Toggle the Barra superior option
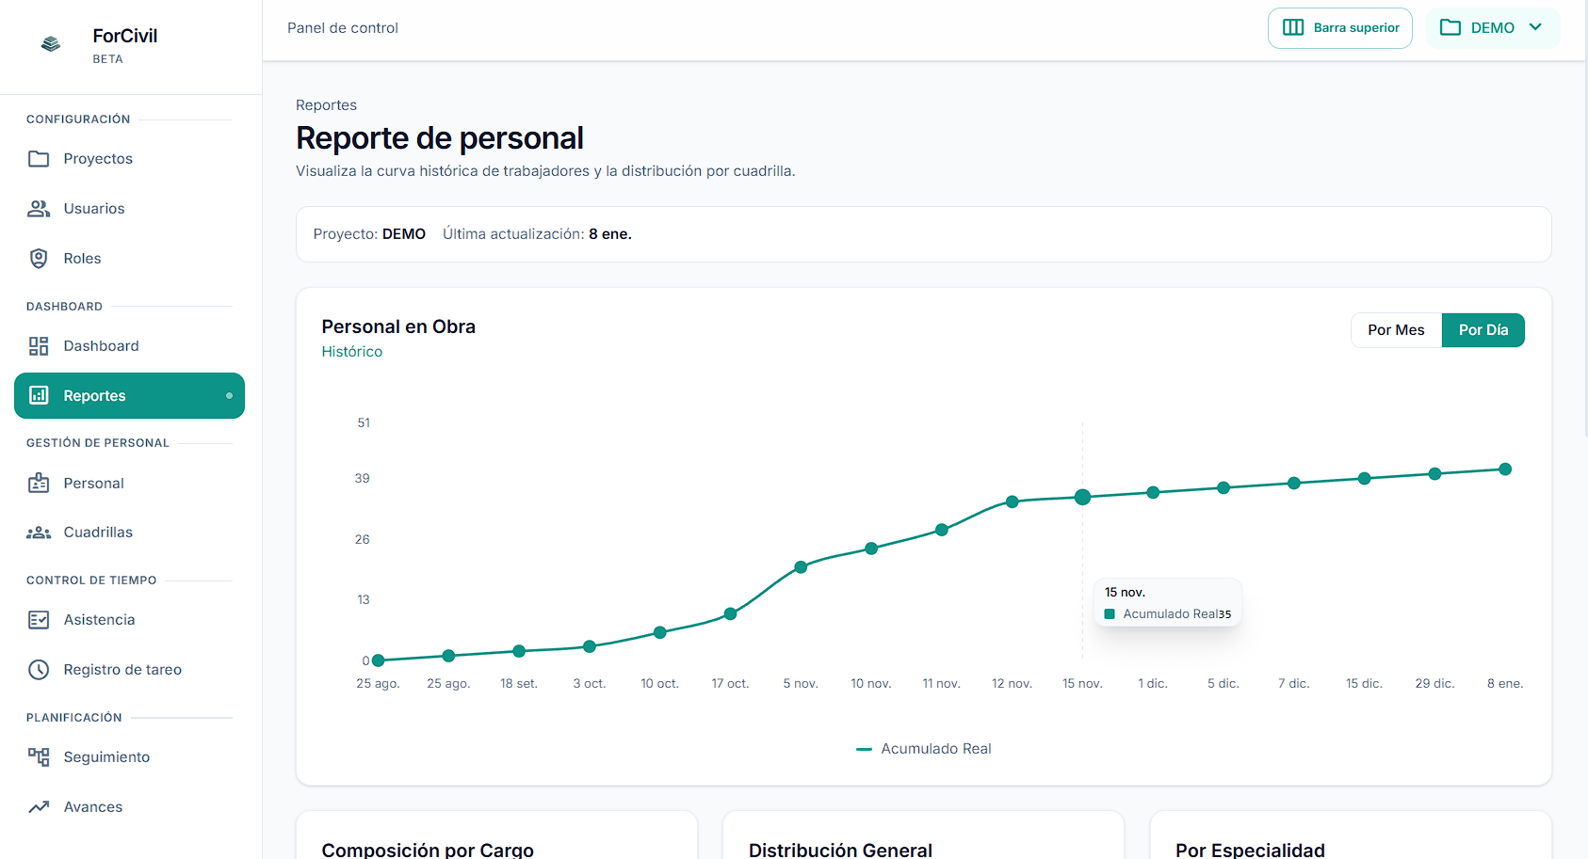Image resolution: width=1588 pixels, height=859 pixels. pyautogui.click(x=1339, y=27)
